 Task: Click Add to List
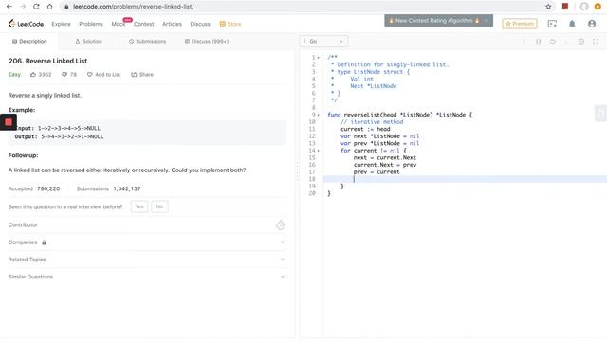104,74
